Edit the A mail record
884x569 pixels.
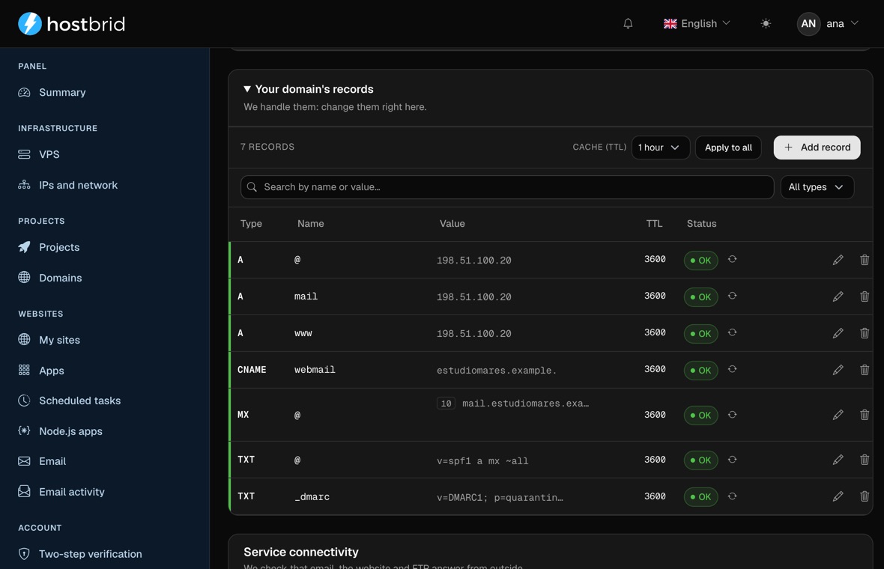pos(838,296)
